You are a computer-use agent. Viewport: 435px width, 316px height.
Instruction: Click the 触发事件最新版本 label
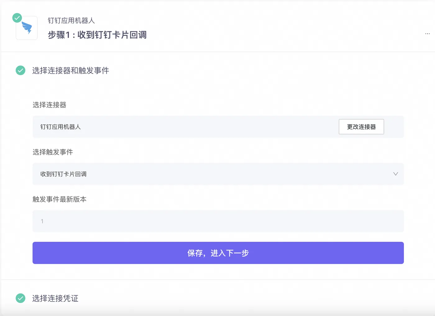[x=59, y=199]
